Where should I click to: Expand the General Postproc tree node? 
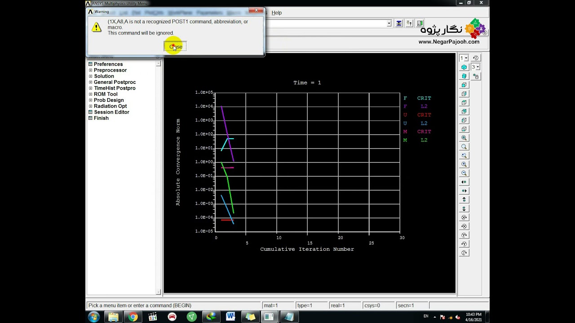pyautogui.click(x=90, y=82)
